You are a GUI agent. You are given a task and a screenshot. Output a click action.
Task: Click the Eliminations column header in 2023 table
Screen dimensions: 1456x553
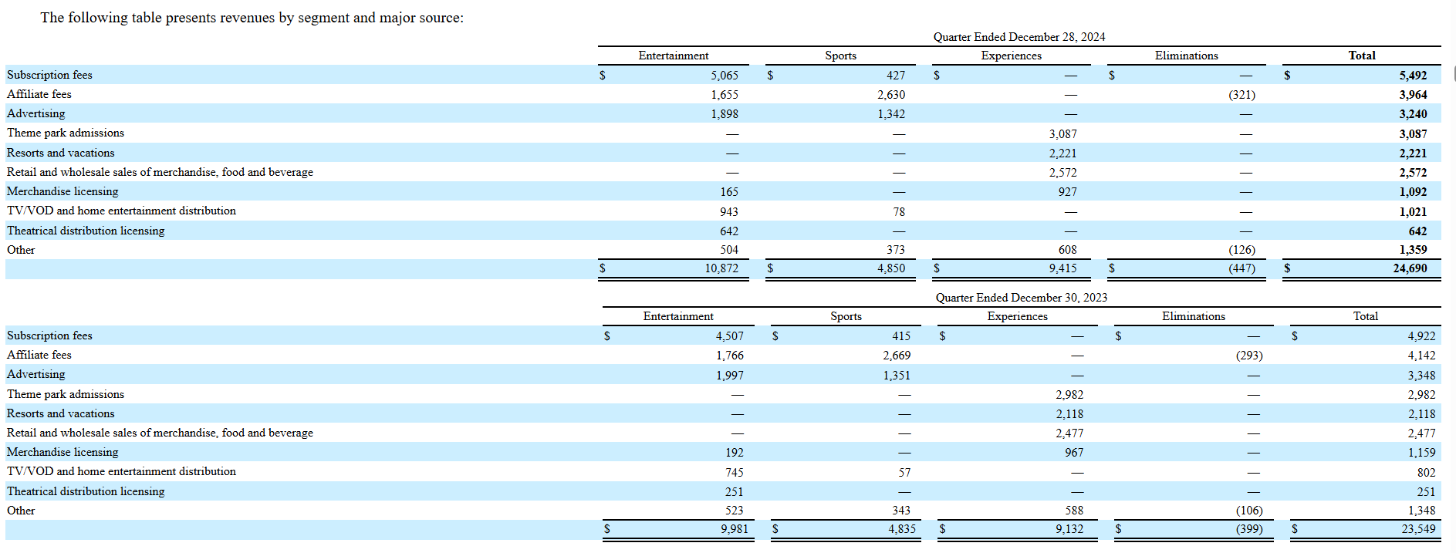pos(1193,316)
